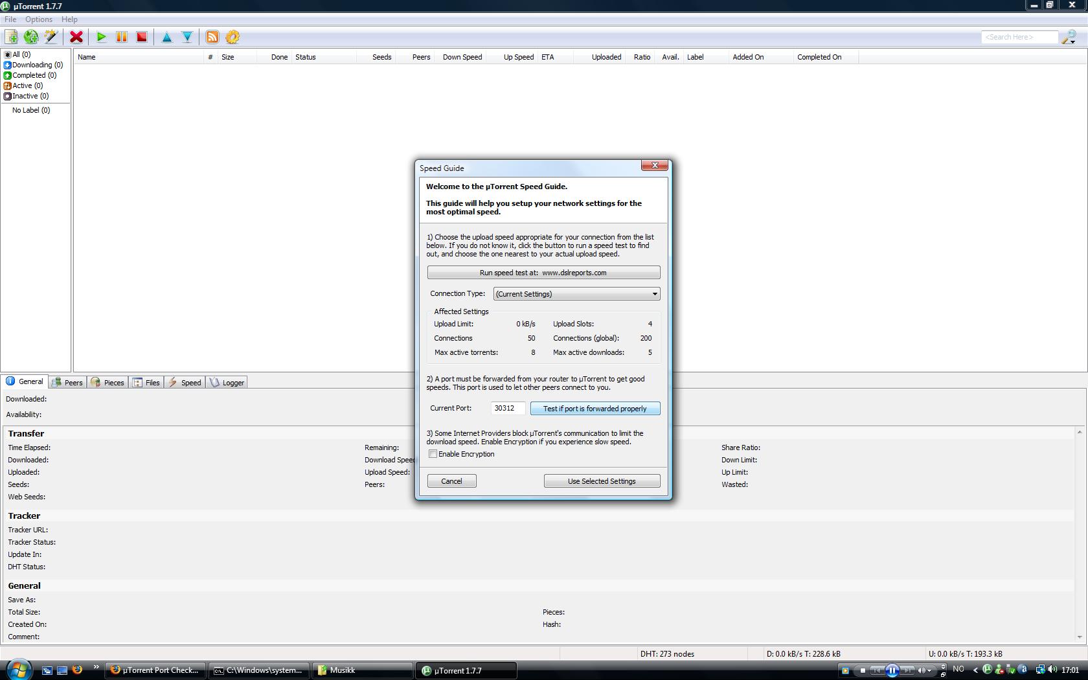Close the Speed Guide dialog
The width and height of the screenshot is (1088, 680).
click(x=654, y=166)
